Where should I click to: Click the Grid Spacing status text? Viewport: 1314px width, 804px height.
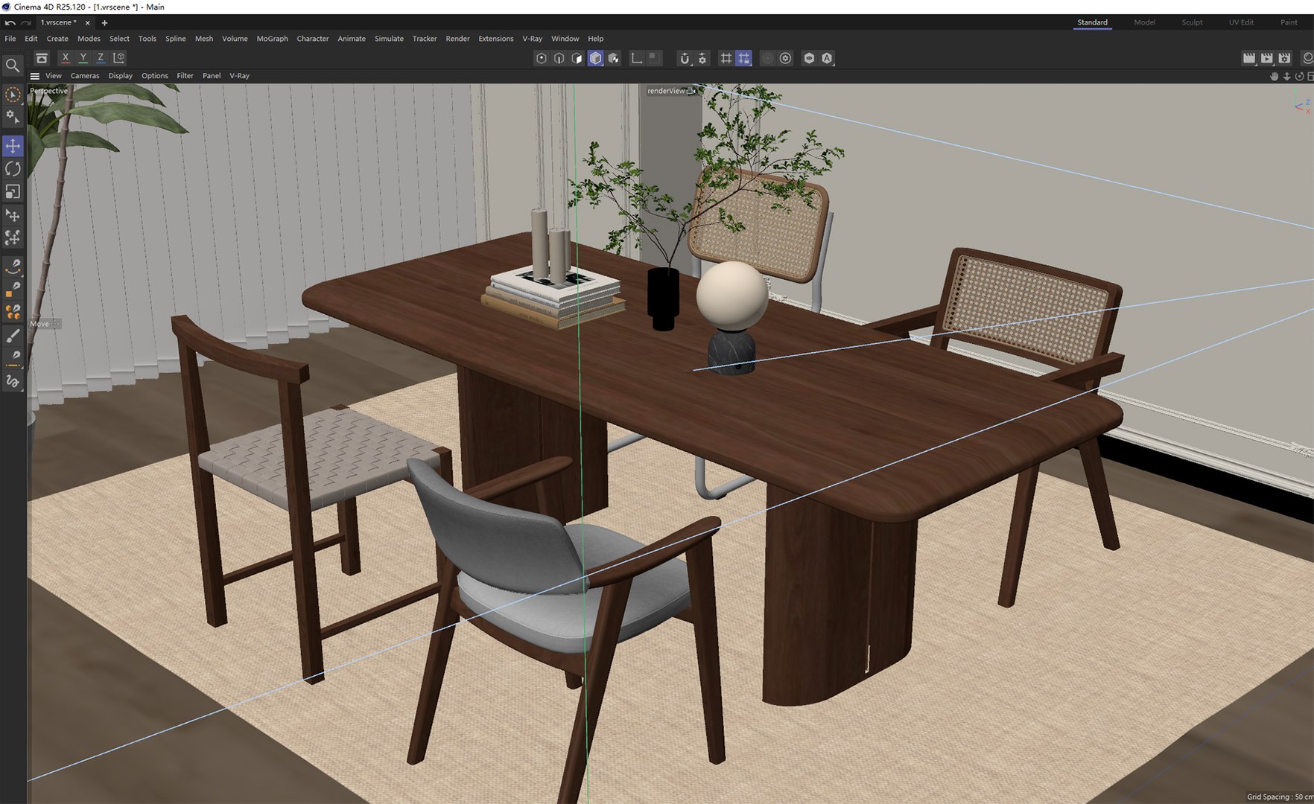coord(1280,797)
